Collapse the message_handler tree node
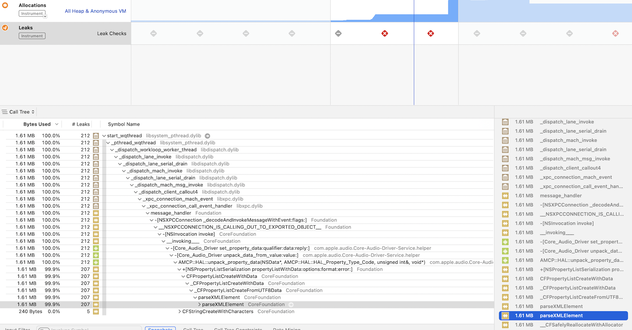This screenshot has width=632, height=330. (148, 213)
